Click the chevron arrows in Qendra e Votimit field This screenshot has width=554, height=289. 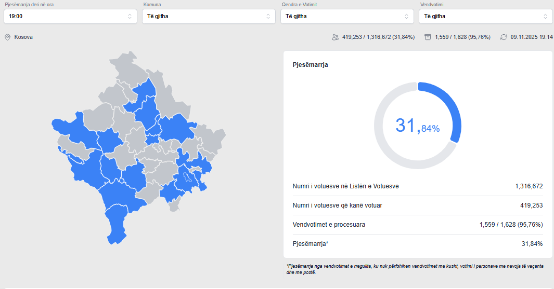coord(406,16)
